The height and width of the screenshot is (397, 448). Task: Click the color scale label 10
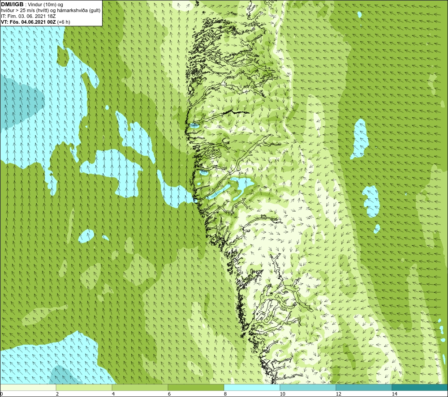(283, 394)
